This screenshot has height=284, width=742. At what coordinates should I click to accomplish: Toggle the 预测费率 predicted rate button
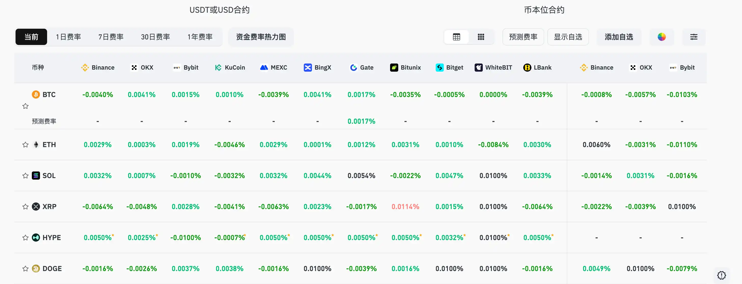pyautogui.click(x=523, y=37)
